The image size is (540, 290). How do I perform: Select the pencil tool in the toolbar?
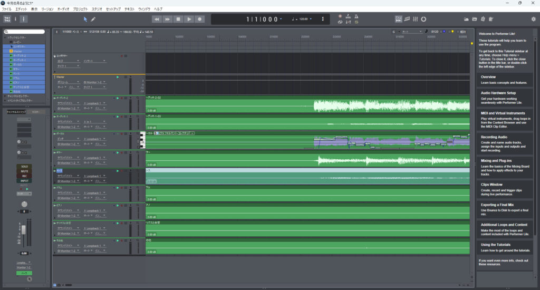coord(93,19)
